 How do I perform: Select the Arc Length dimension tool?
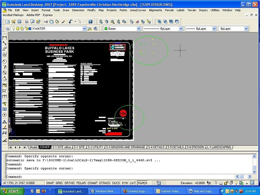[5, 49]
